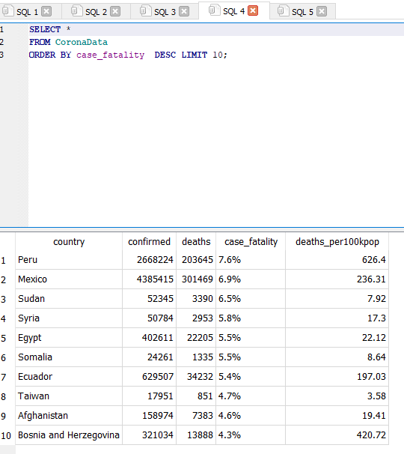
Task: Close the SQL 4 tab
Action: pos(253,11)
